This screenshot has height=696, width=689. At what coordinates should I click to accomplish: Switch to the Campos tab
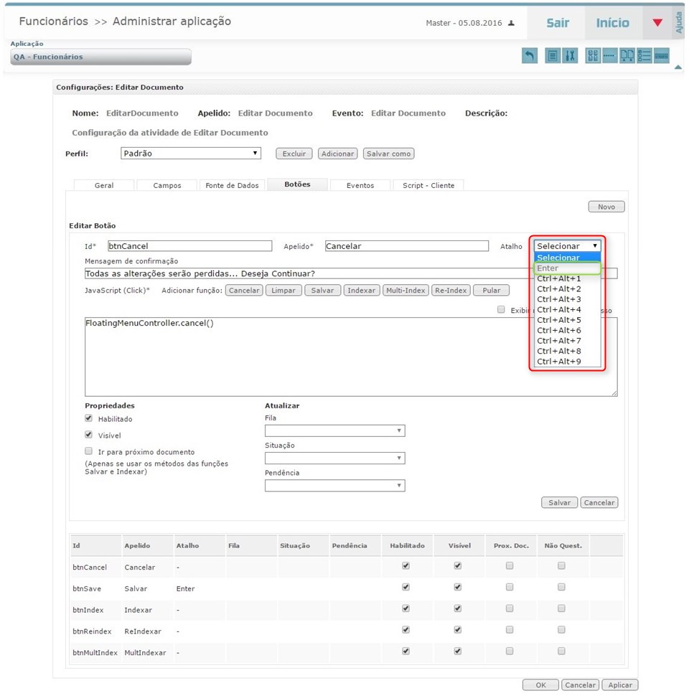(x=167, y=185)
